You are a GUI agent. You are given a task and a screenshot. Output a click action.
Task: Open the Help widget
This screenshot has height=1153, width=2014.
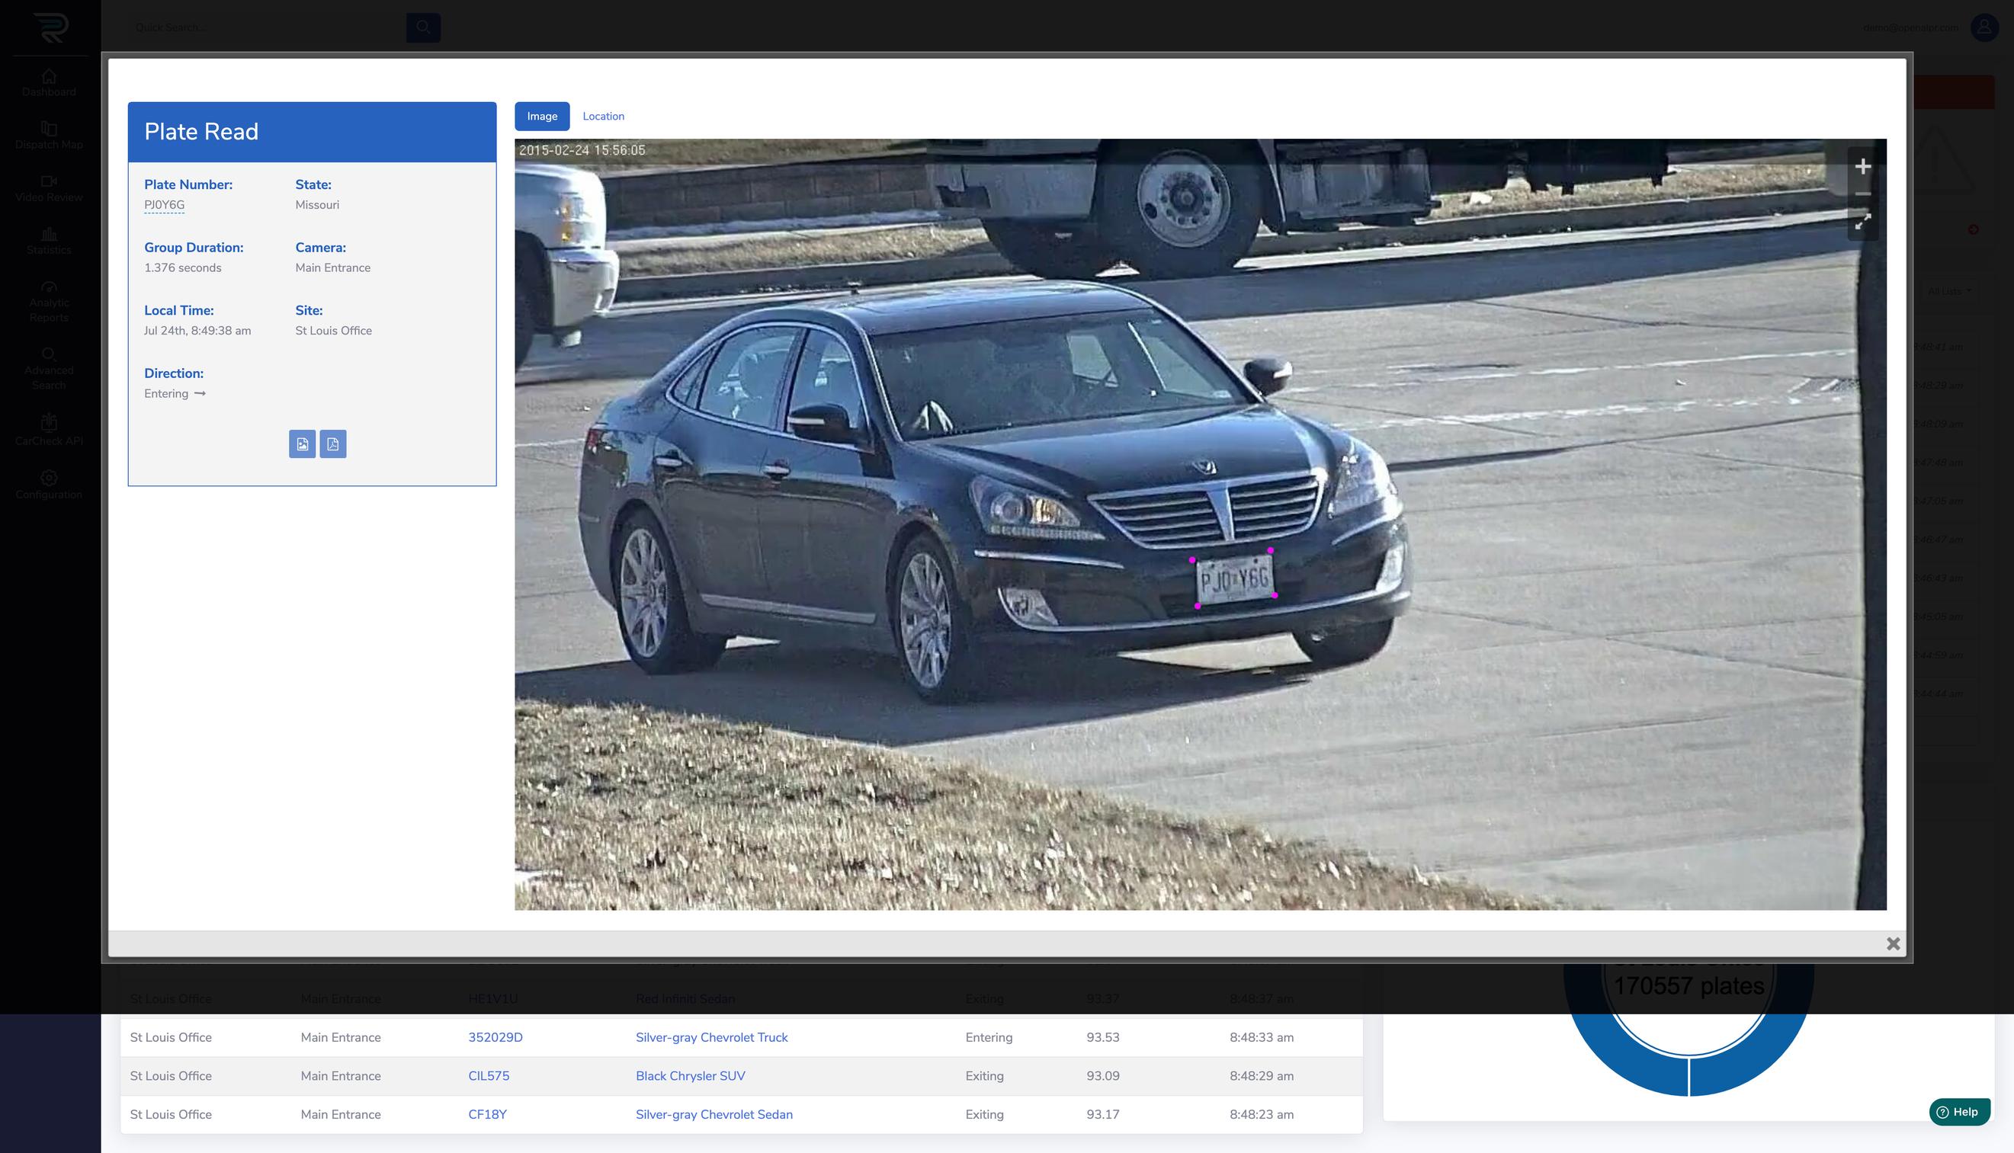1958,1112
